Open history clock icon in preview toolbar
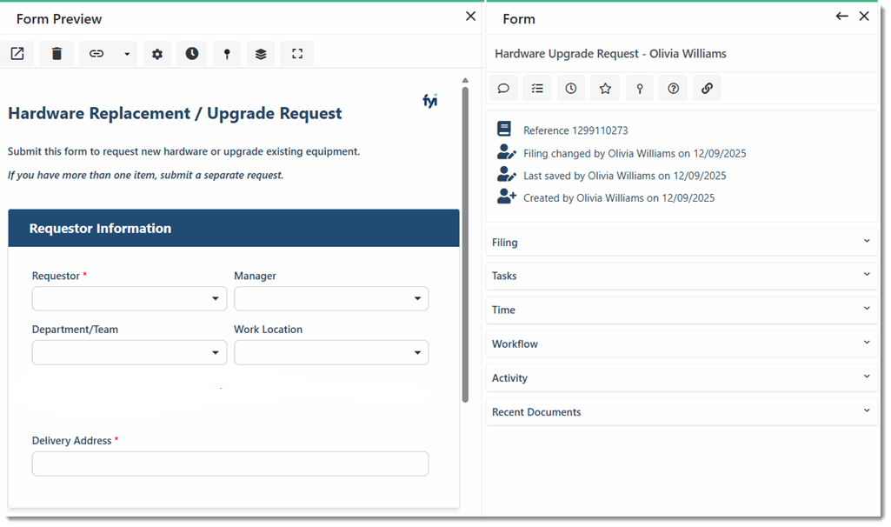 point(192,53)
